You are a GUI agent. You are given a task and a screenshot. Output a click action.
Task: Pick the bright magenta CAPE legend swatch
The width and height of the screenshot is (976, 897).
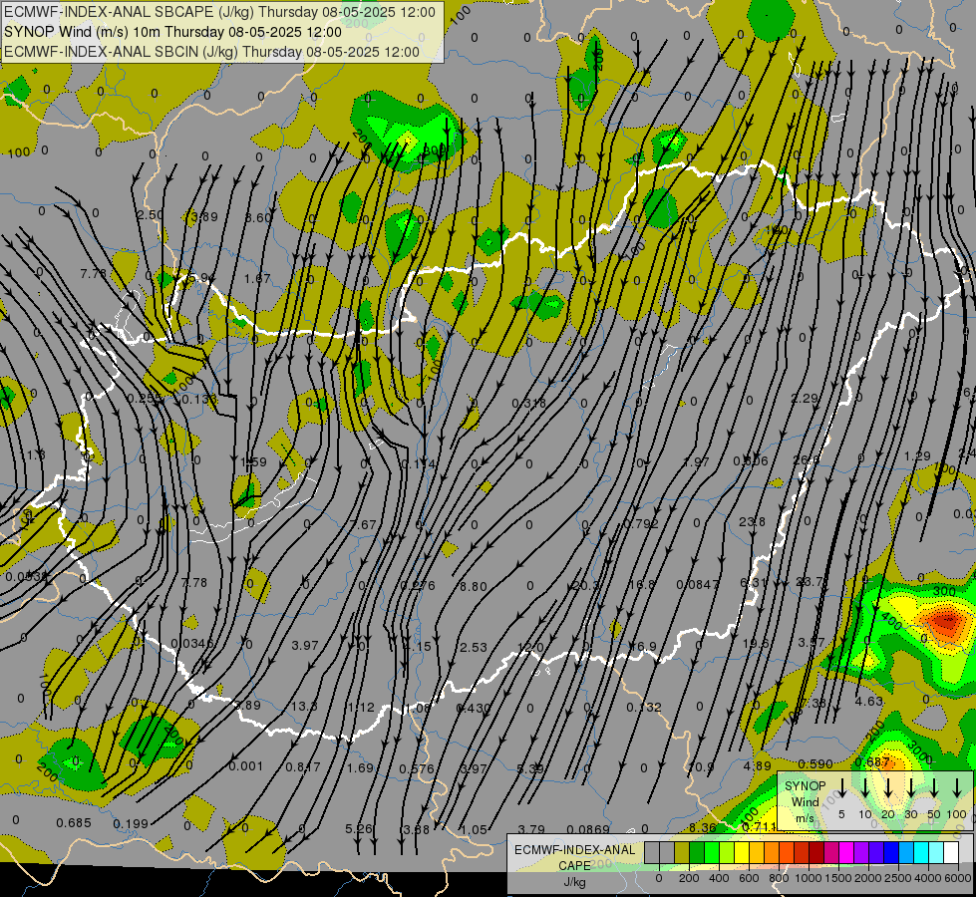click(x=846, y=852)
